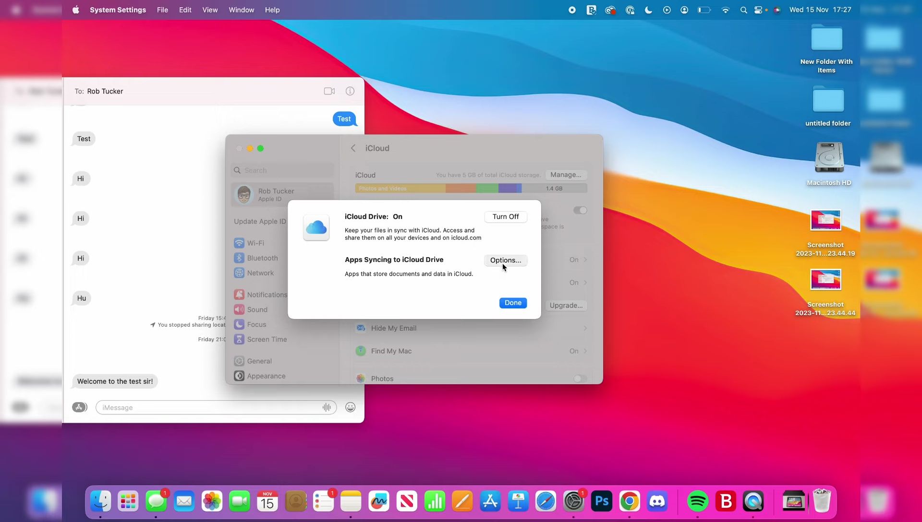This screenshot has width=922, height=522.
Task: Open Wi-Fi status in menu bar
Action: click(726, 10)
